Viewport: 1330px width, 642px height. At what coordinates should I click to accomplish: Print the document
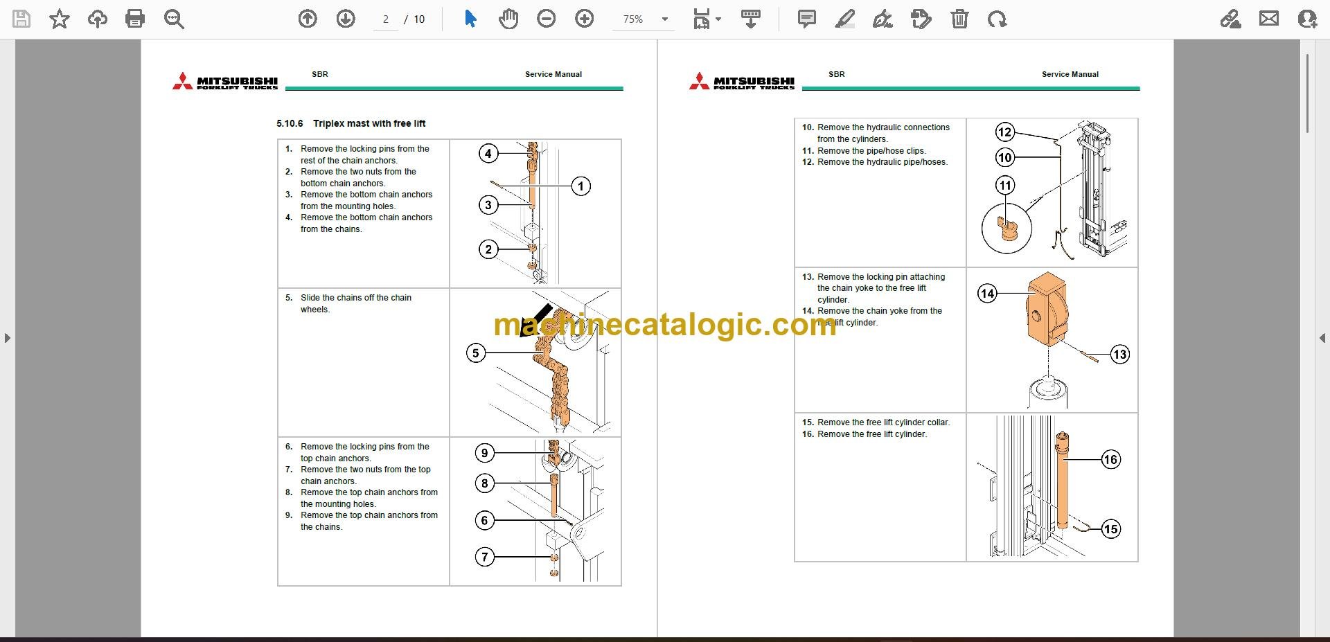[135, 19]
